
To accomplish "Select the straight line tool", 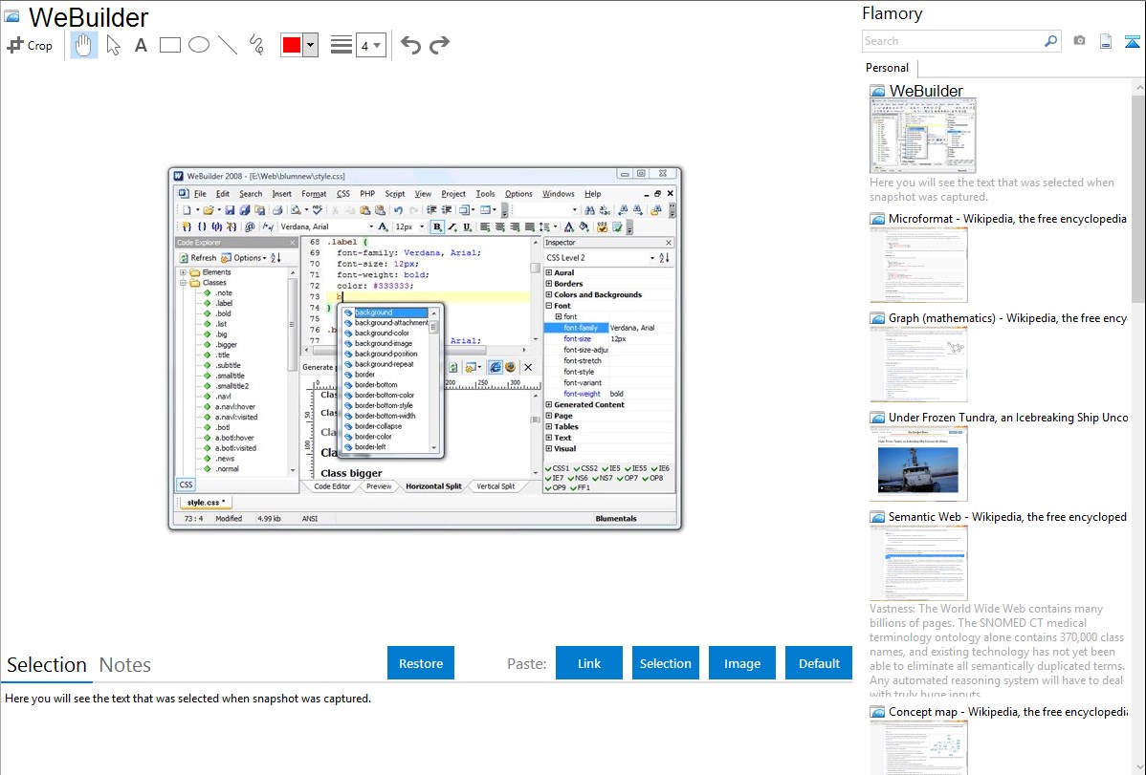I will click(227, 45).
